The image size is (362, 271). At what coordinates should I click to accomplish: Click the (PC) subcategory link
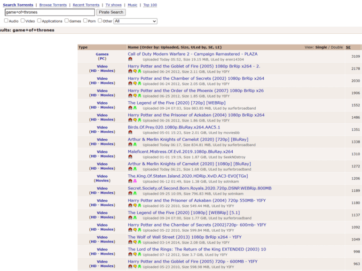pyautogui.click(x=102, y=59)
